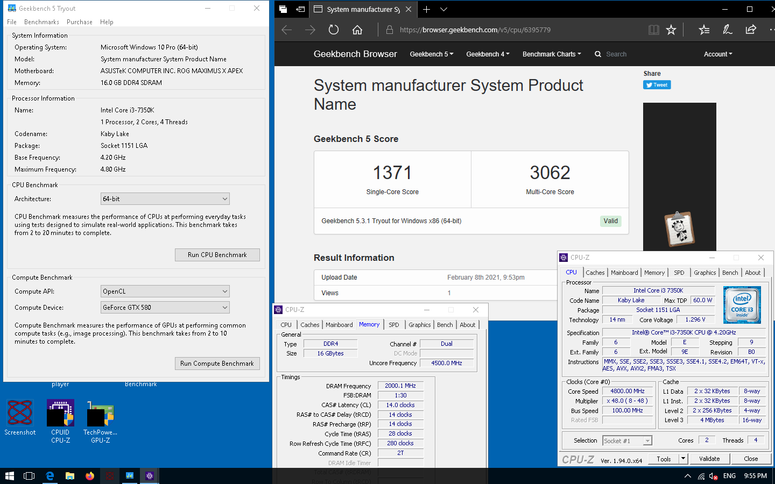Open Graphics tab in the memory CPU-Z window
Image resolution: width=775 pixels, height=484 pixels.
[420, 325]
